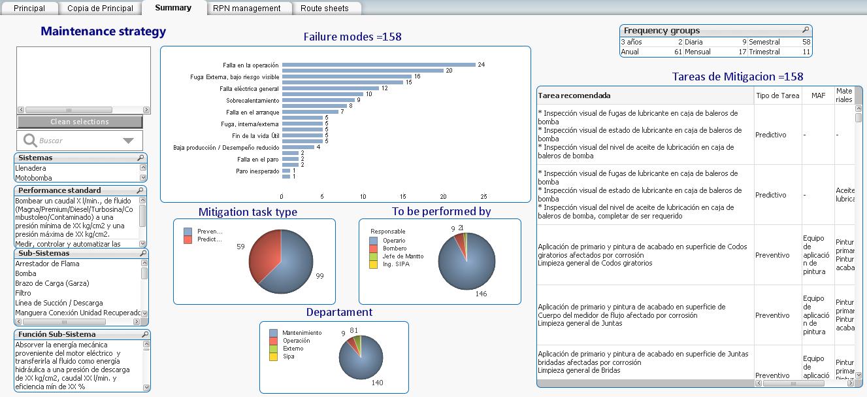The height and width of the screenshot is (397, 867).
Task: Sort by Tarea recomendada column header
Action: point(574,95)
